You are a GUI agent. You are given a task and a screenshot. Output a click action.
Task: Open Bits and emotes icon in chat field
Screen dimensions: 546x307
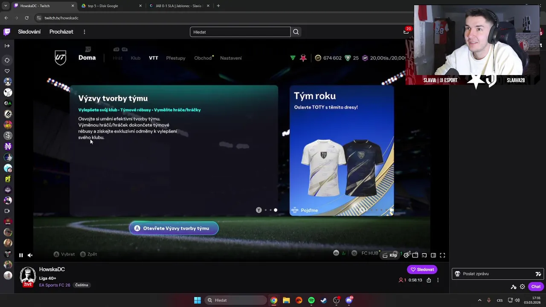[x=538, y=274]
